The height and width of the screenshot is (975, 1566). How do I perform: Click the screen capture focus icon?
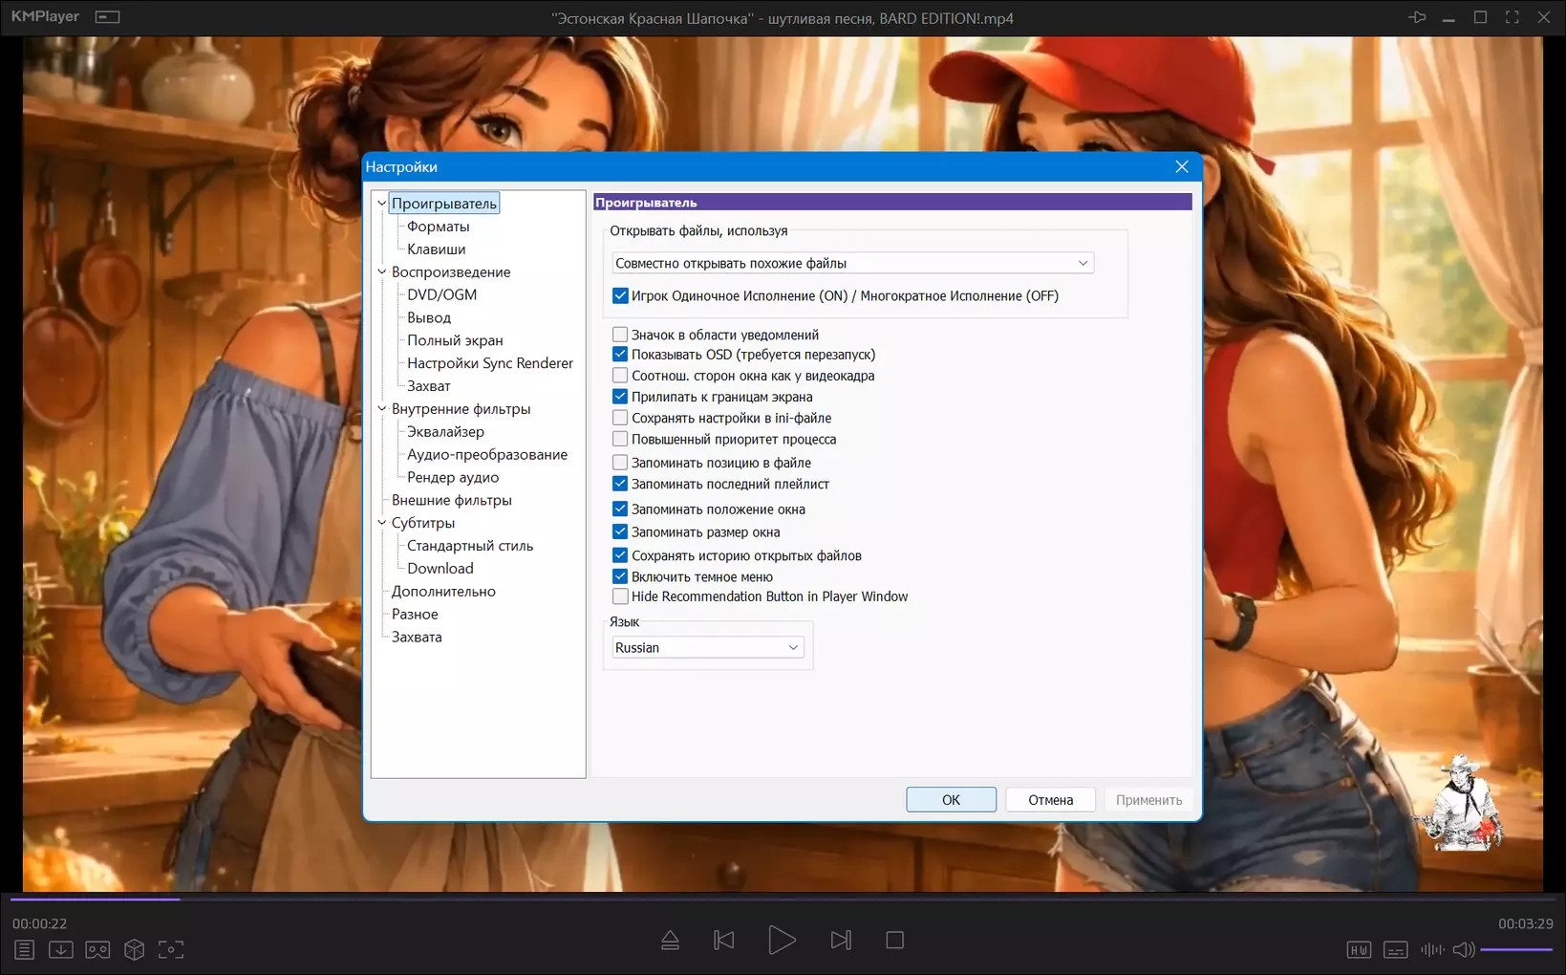click(x=171, y=949)
